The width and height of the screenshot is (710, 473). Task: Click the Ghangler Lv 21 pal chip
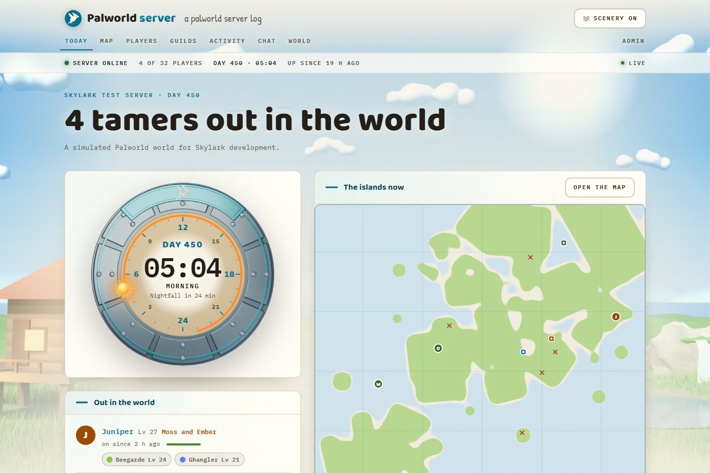click(210, 460)
